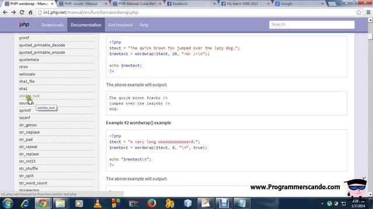Open the printf function link
The height and width of the screenshot is (209, 373).
(24, 38)
